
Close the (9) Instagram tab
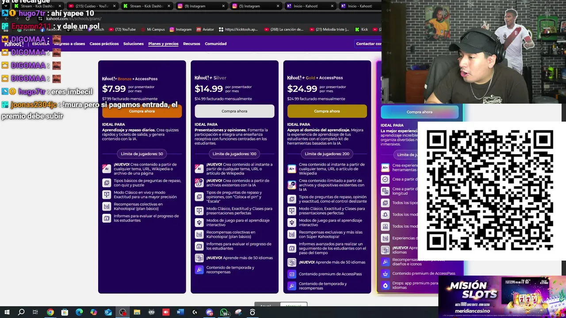223,6
